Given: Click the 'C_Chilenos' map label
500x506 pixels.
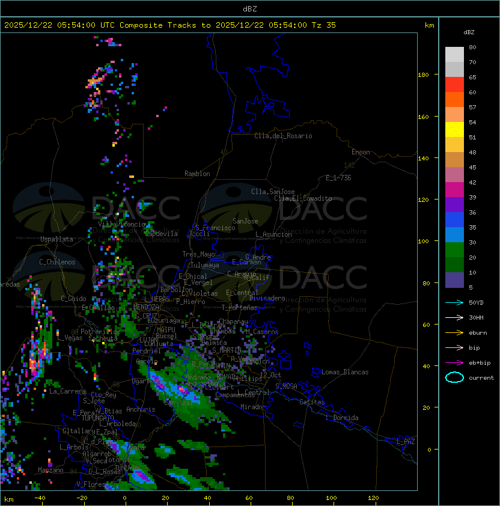Looking at the screenshot, I should coord(57,261).
